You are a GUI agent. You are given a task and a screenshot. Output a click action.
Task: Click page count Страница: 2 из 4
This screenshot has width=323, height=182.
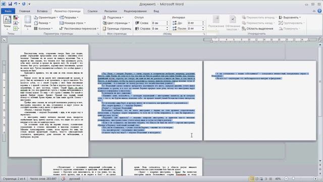coord(14,178)
